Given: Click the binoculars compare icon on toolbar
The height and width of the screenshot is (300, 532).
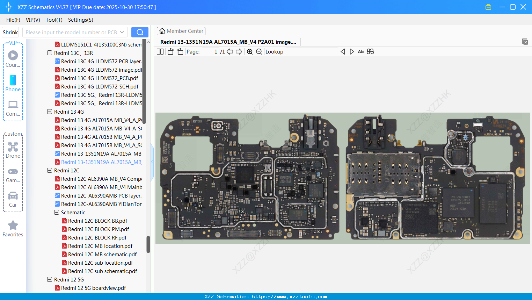Looking at the screenshot, I should pos(370,51).
